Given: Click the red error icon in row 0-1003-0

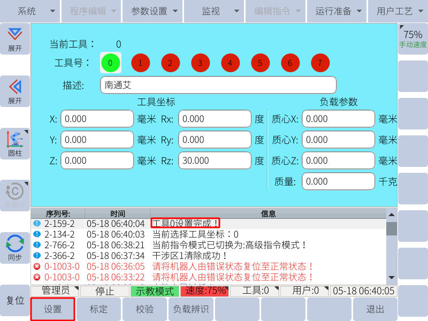Looking at the screenshot, I should pyautogui.click(x=37, y=266).
